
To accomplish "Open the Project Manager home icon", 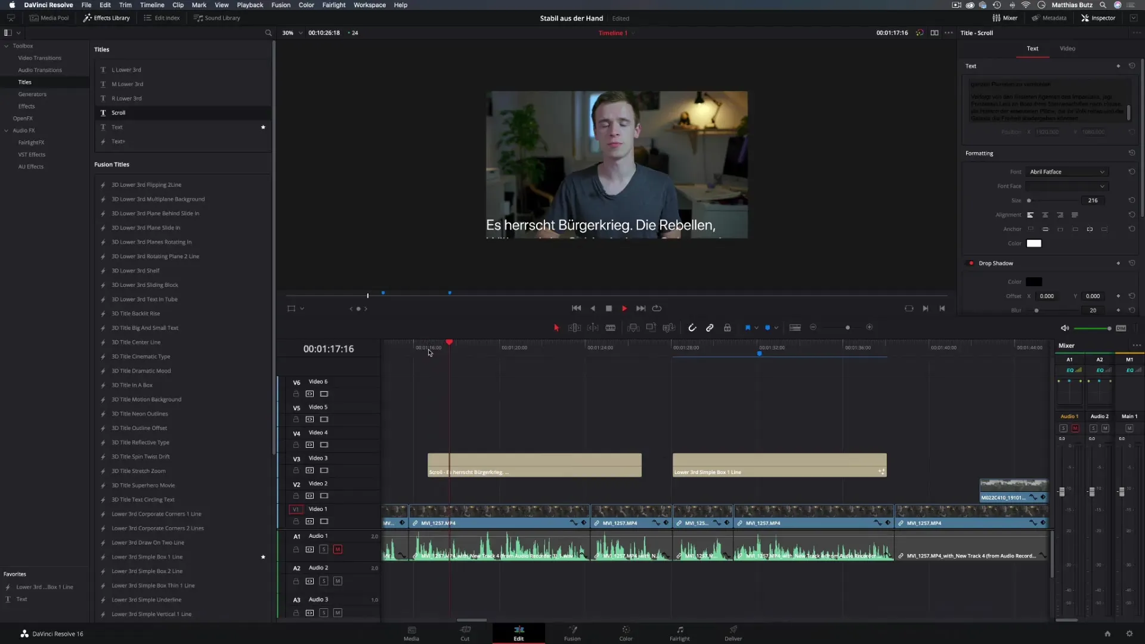I will 1107,633.
